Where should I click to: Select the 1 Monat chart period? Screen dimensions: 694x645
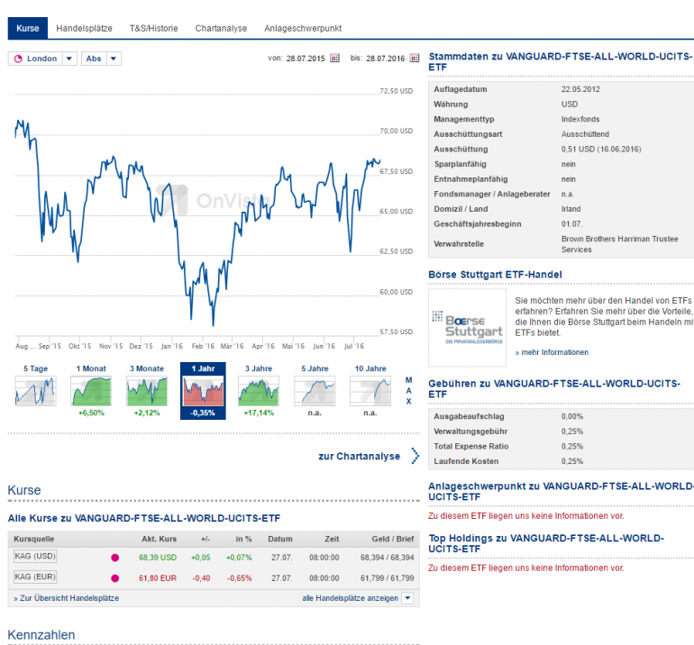click(91, 391)
